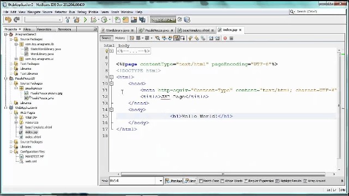Collapse the head tag fold on line 10
349x196 pixels.
(x=111, y=83)
